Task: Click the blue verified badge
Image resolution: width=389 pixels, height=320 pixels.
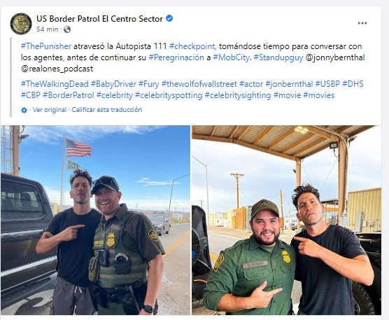Action: pos(169,18)
